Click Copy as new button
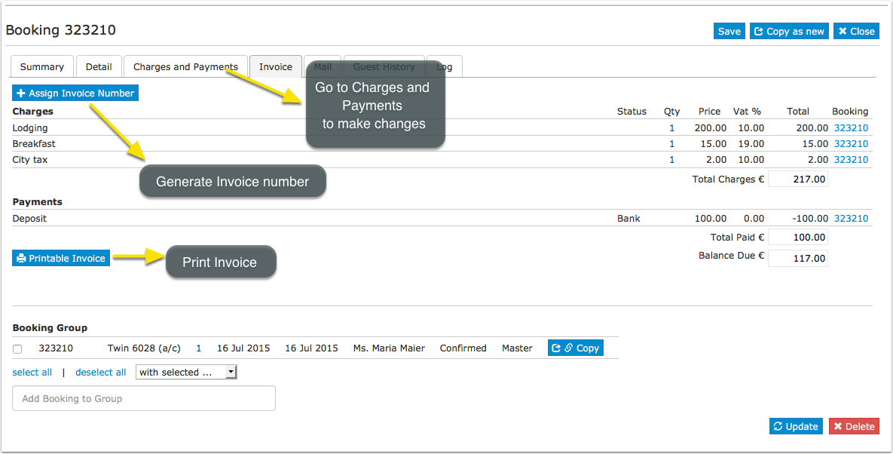This screenshot has height=454, width=893. point(789,32)
